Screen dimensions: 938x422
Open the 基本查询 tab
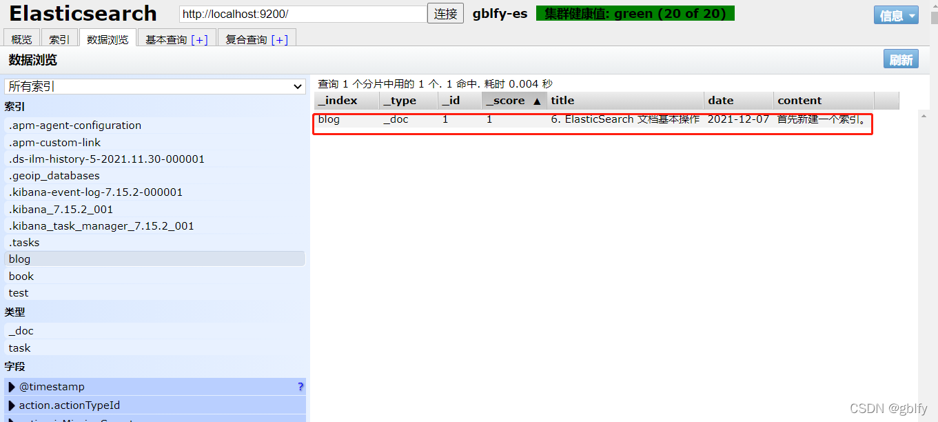166,40
